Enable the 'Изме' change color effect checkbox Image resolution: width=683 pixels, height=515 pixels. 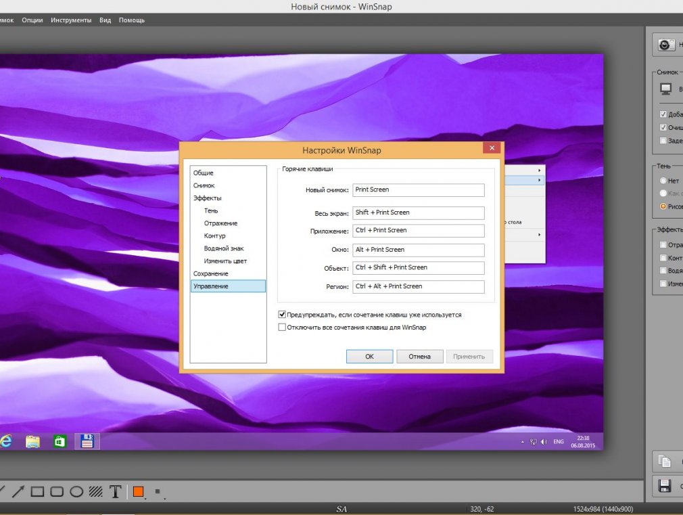pyautogui.click(x=663, y=284)
